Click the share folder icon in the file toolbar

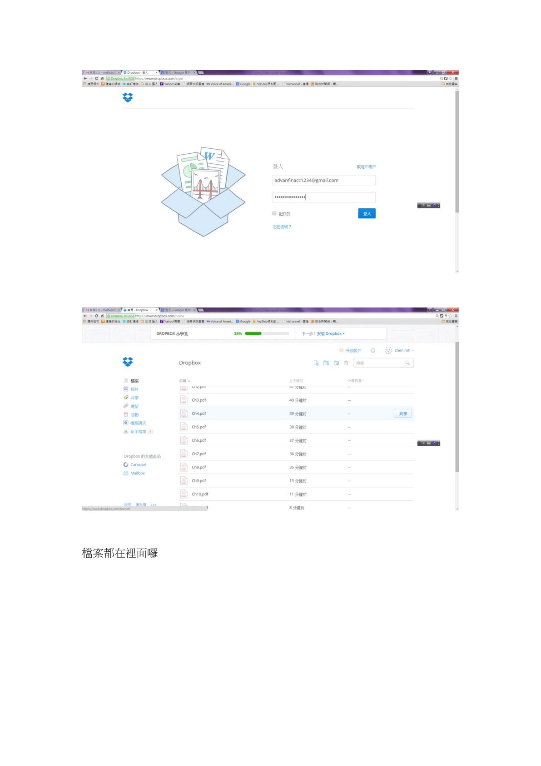(x=336, y=363)
